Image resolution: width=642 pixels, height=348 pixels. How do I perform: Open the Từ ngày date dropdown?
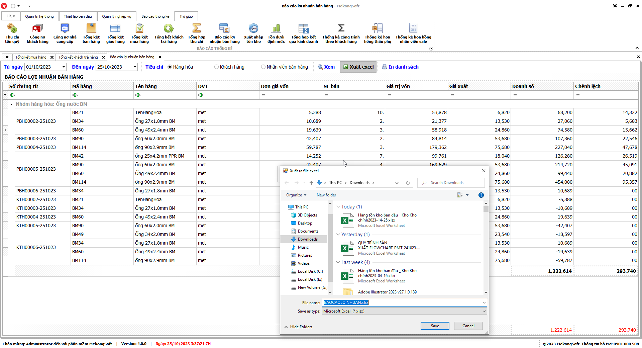coord(64,67)
